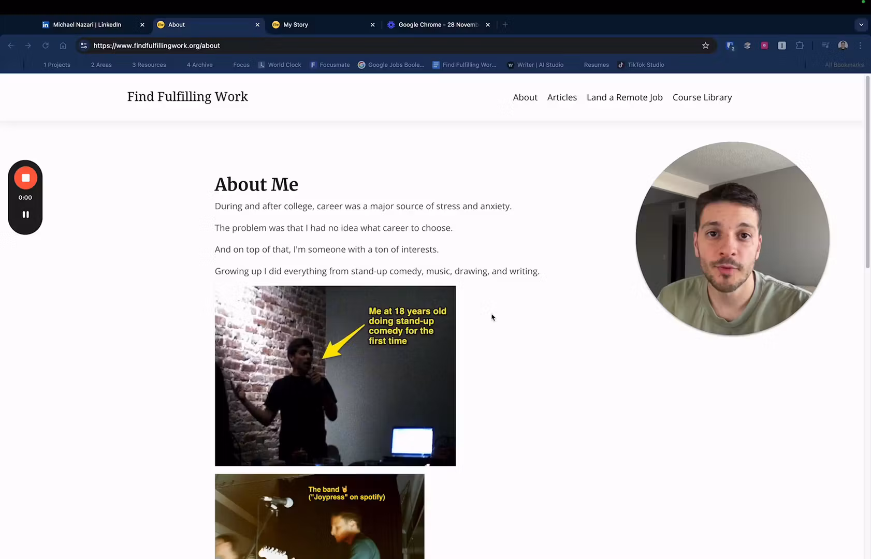The width and height of the screenshot is (871, 559).
Task: Click the stand-up comedy photo
Action: (335, 376)
